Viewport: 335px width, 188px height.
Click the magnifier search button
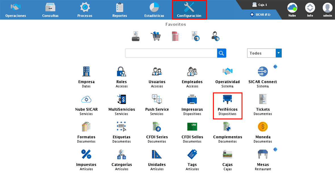[x=221, y=53]
